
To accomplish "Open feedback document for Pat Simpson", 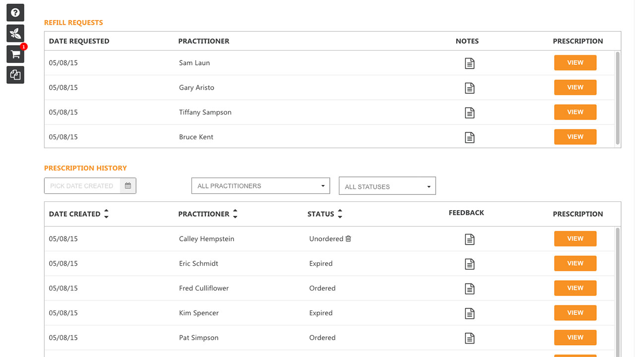I will (x=469, y=338).
